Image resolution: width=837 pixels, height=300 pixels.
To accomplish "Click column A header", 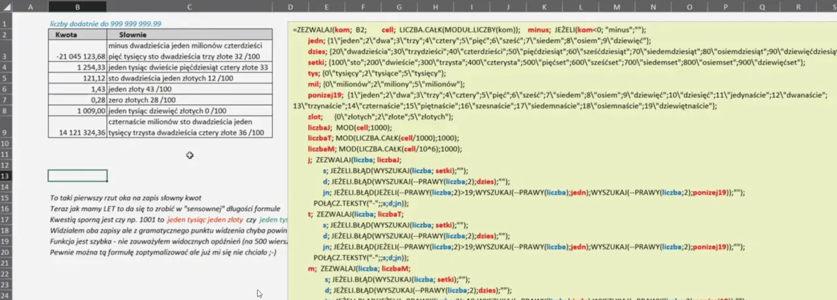I will (x=31, y=6).
